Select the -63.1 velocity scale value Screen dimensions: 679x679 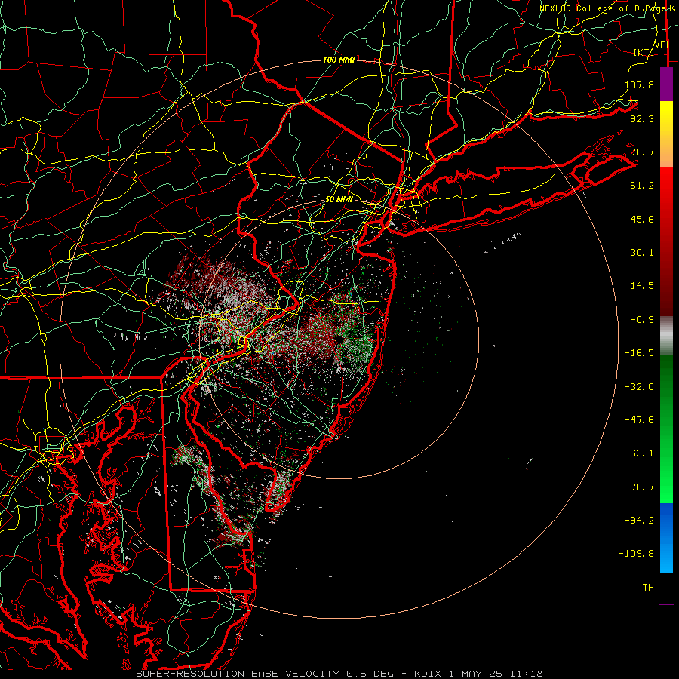639,453
